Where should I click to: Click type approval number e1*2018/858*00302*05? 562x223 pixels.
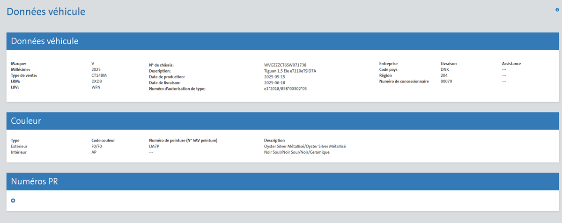[285, 89]
